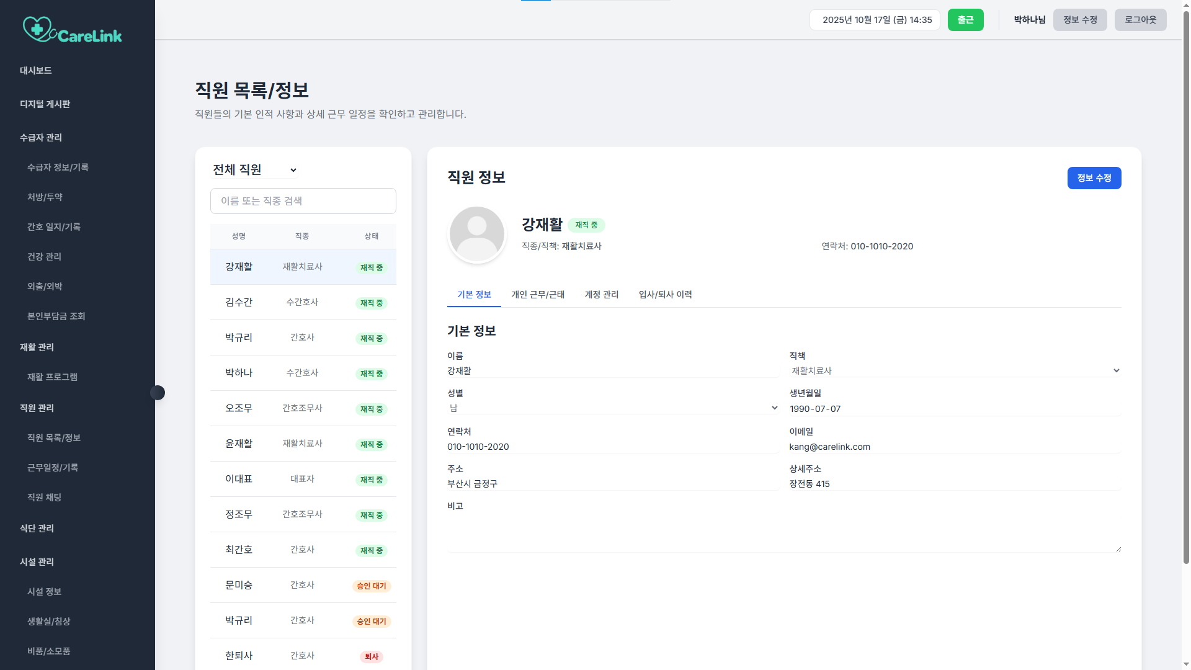Select employee row 정조무
Viewport: 1191px width, 670px height.
(x=303, y=514)
